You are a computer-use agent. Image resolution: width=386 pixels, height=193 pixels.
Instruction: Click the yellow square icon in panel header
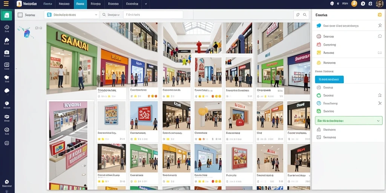(380, 15)
